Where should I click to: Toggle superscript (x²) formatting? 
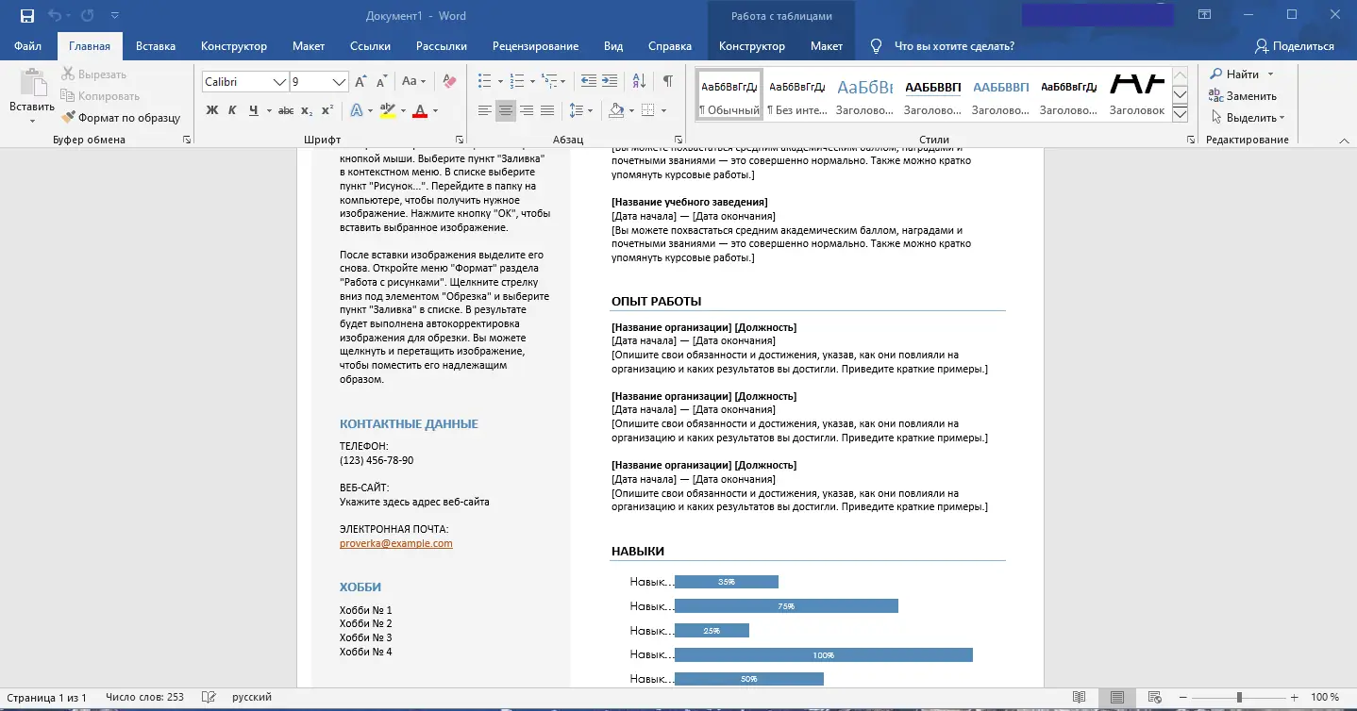click(x=327, y=110)
